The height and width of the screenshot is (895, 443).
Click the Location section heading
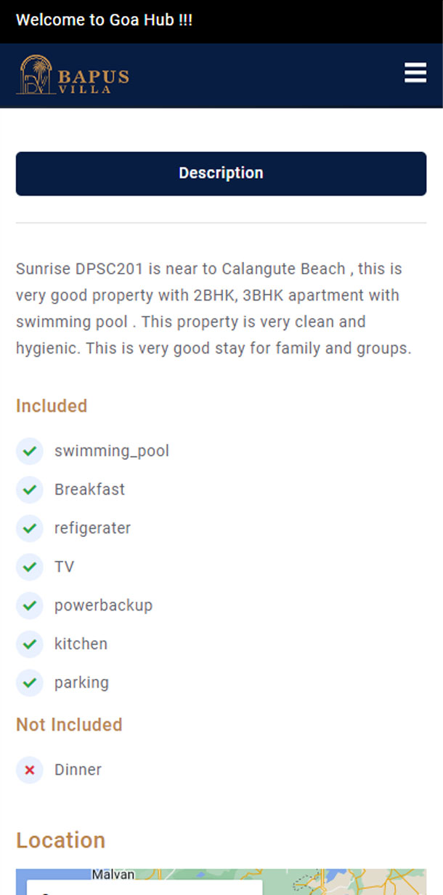point(61,840)
